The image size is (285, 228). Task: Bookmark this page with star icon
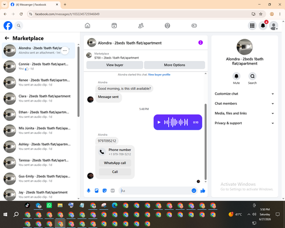click(x=260, y=14)
